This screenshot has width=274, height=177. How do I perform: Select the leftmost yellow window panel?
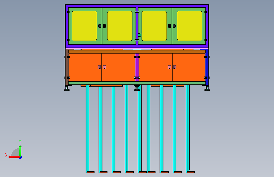click(x=84, y=26)
